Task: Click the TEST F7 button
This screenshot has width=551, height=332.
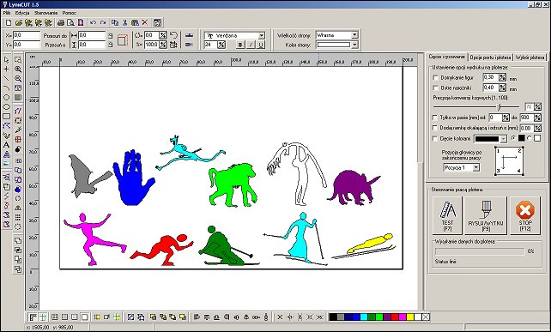Action: [x=447, y=215]
